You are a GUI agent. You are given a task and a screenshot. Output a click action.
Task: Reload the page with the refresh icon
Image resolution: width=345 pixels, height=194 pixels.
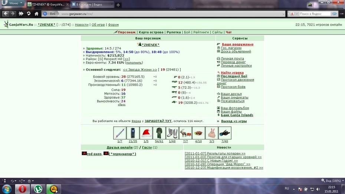pos(29,14)
